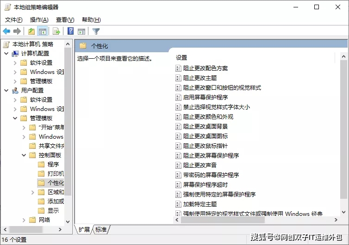Expand the 区域和 tree node

coord(32,192)
